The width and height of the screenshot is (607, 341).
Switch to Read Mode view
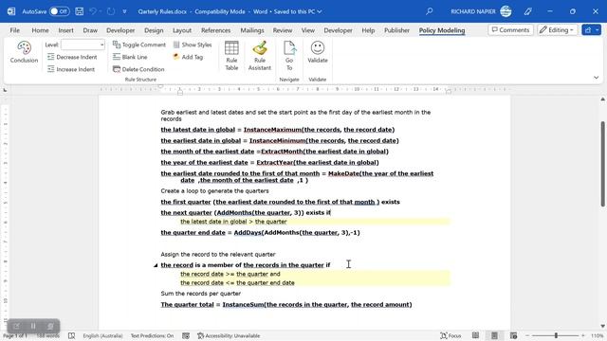(475, 335)
